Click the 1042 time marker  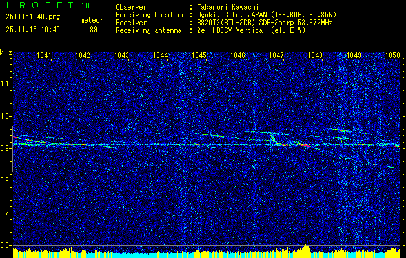(83, 55)
